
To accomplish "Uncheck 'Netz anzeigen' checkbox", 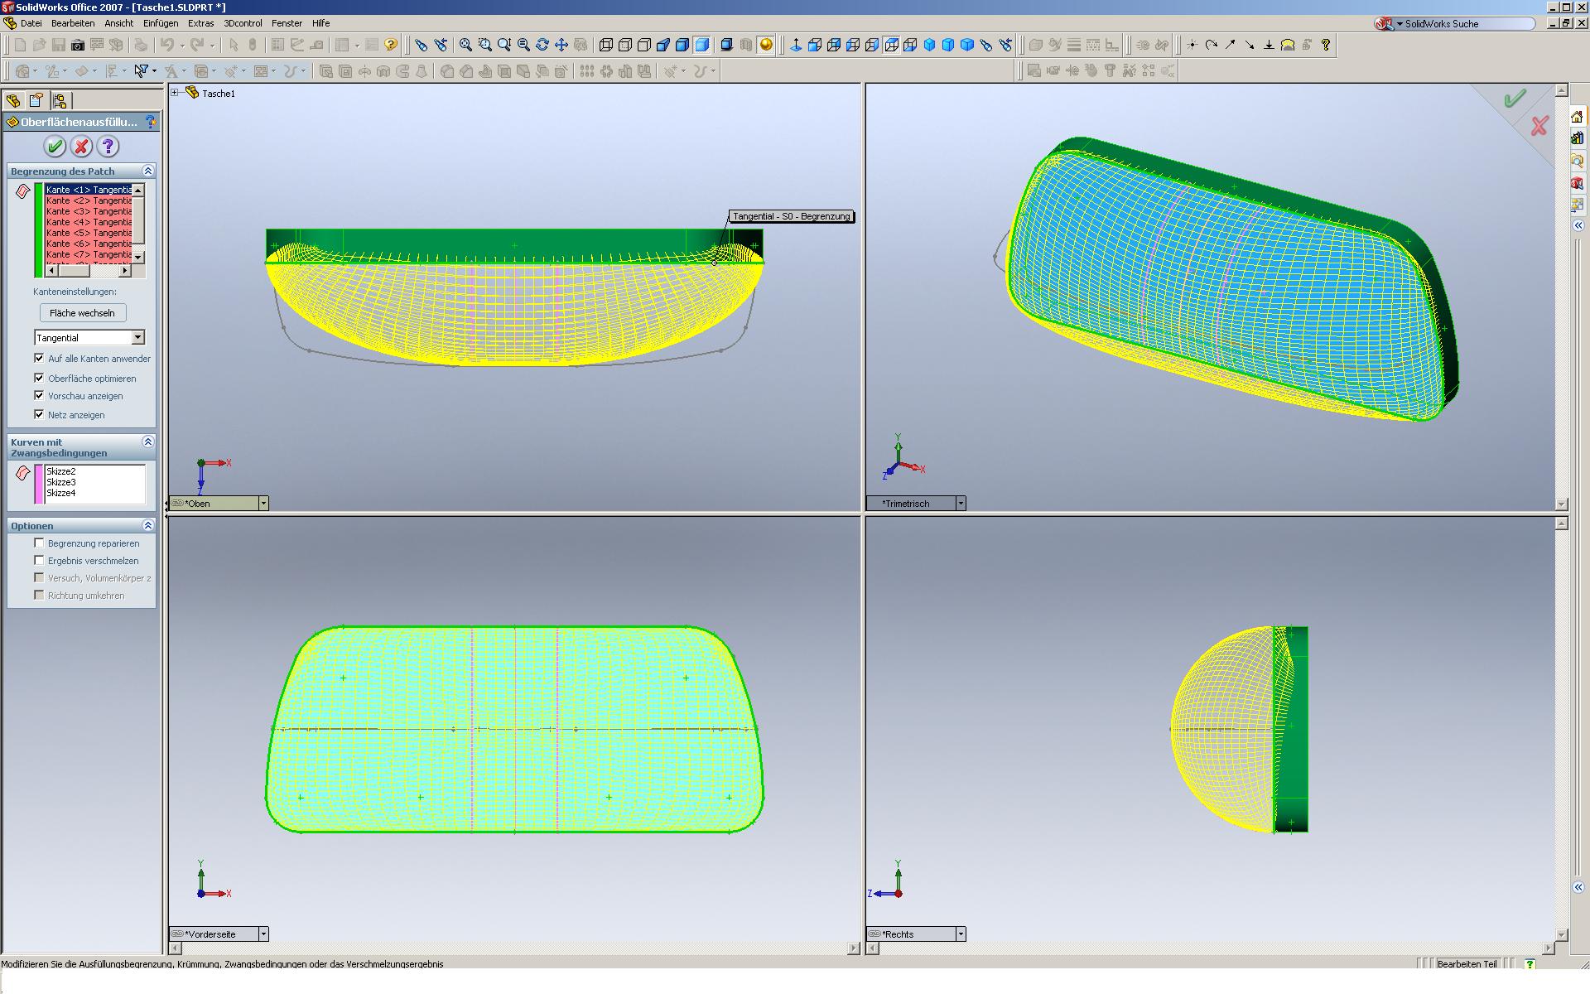I will point(39,414).
